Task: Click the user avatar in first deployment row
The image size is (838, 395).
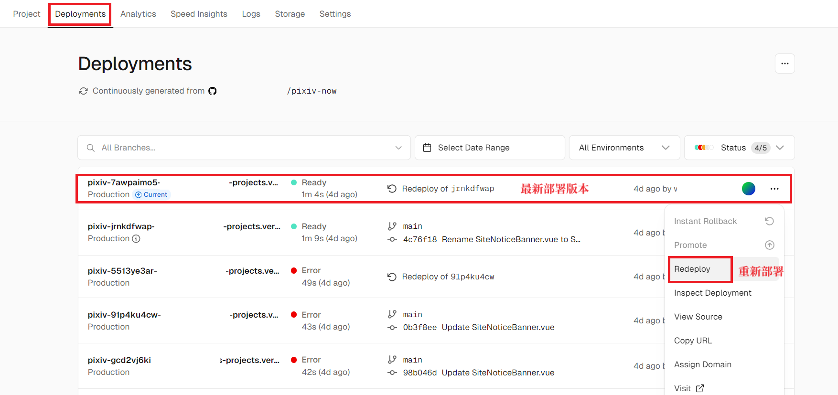Action: pos(748,189)
